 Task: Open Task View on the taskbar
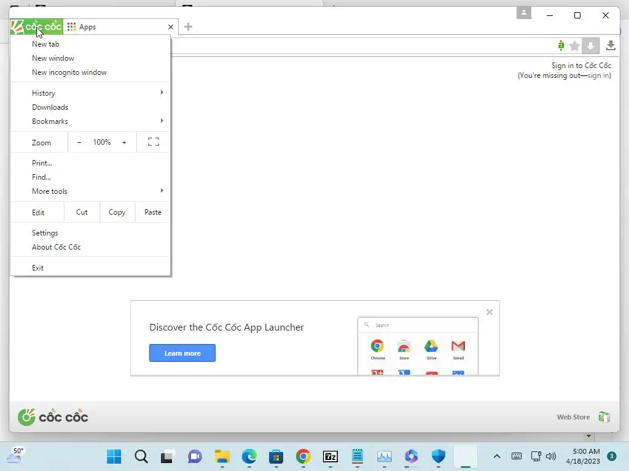pos(167,456)
